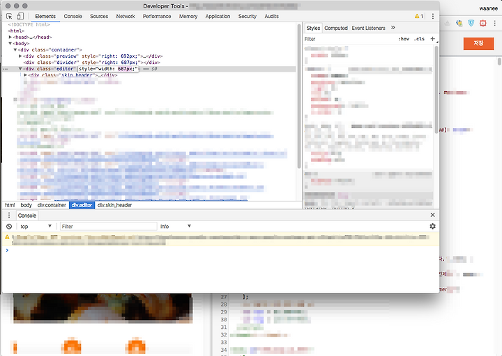Click the console warning triangle icon
502x356 pixels.
(7, 237)
